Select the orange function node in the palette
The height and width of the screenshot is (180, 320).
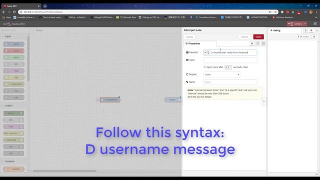(x=14, y=169)
